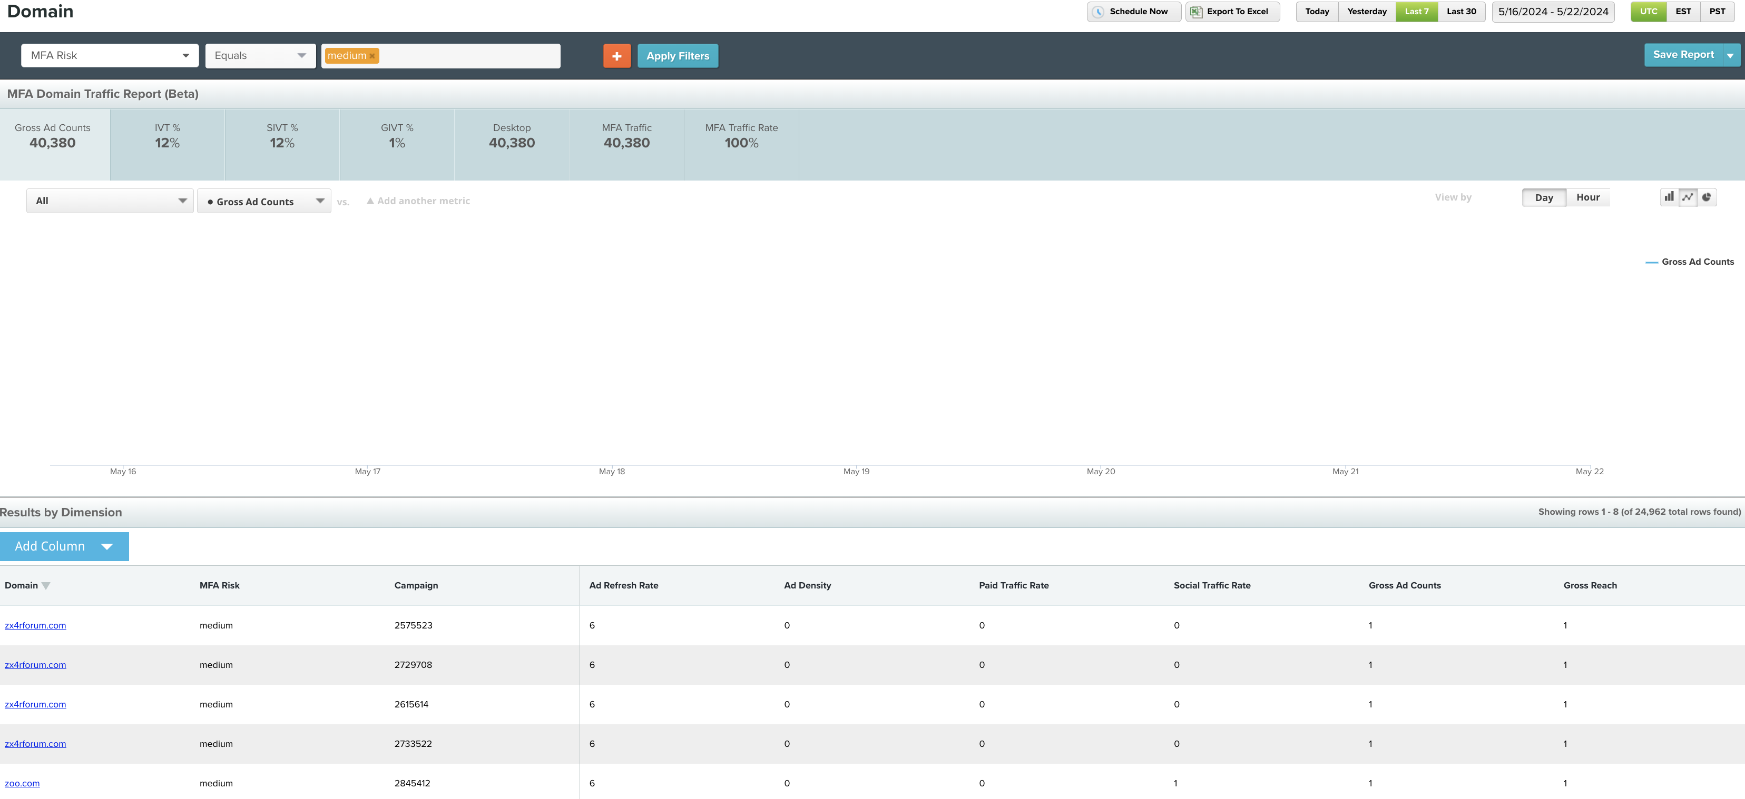The width and height of the screenshot is (1745, 799).
Task: Open the All dimension dropdown
Action: point(110,201)
